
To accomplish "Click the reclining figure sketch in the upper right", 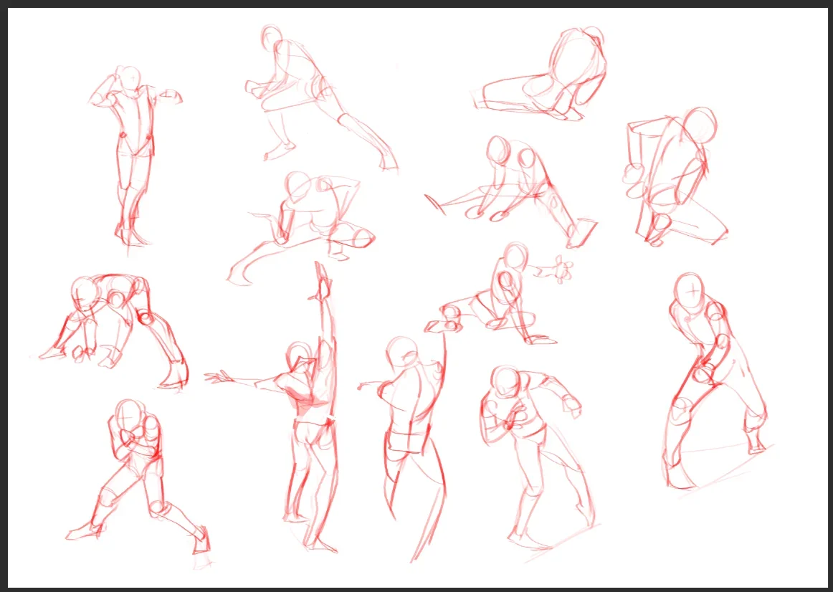I will [540, 75].
